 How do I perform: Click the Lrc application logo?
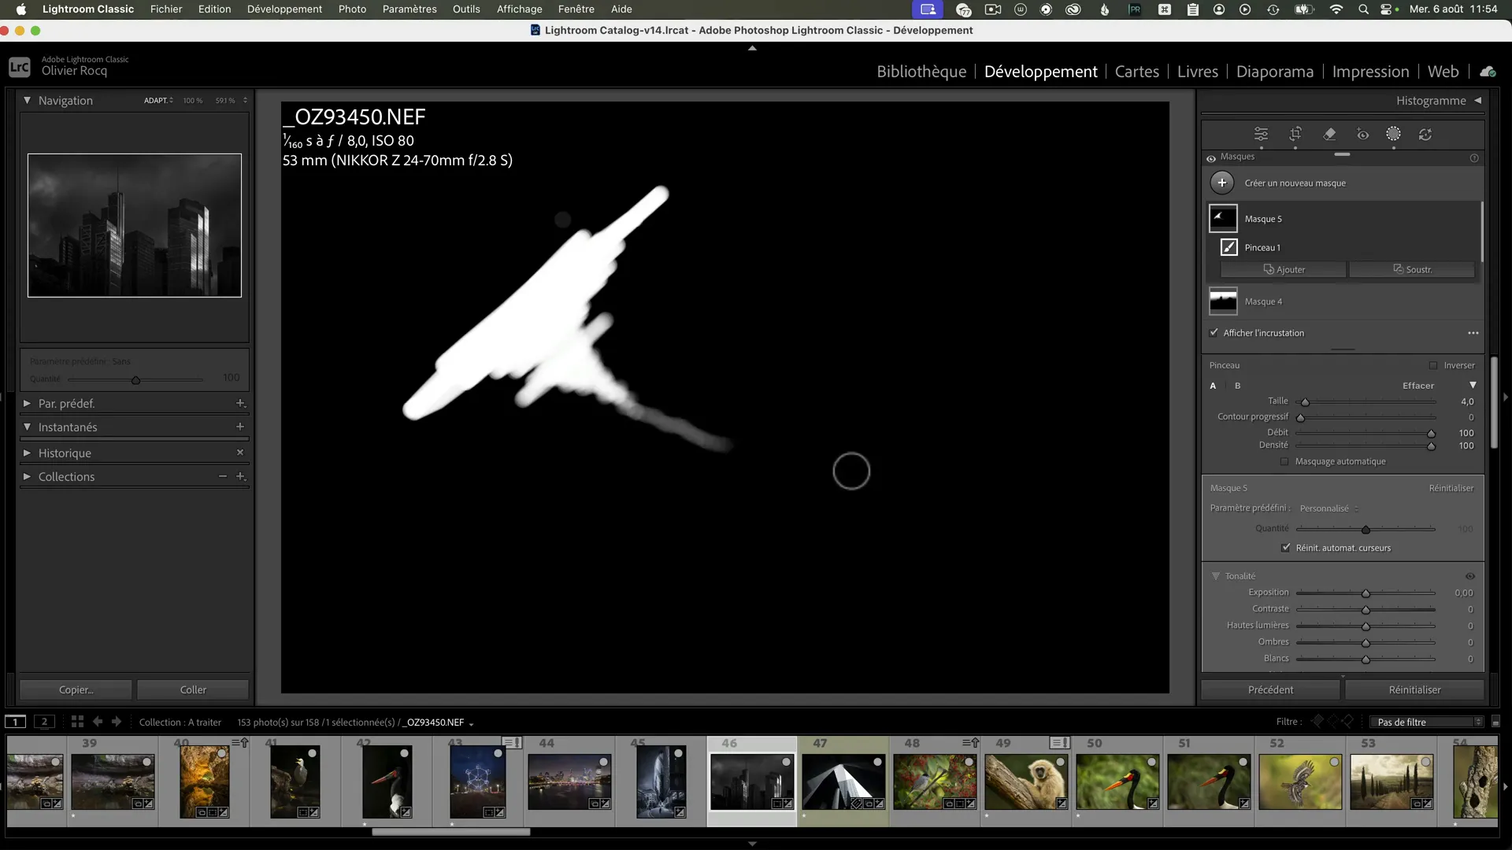click(20, 67)
